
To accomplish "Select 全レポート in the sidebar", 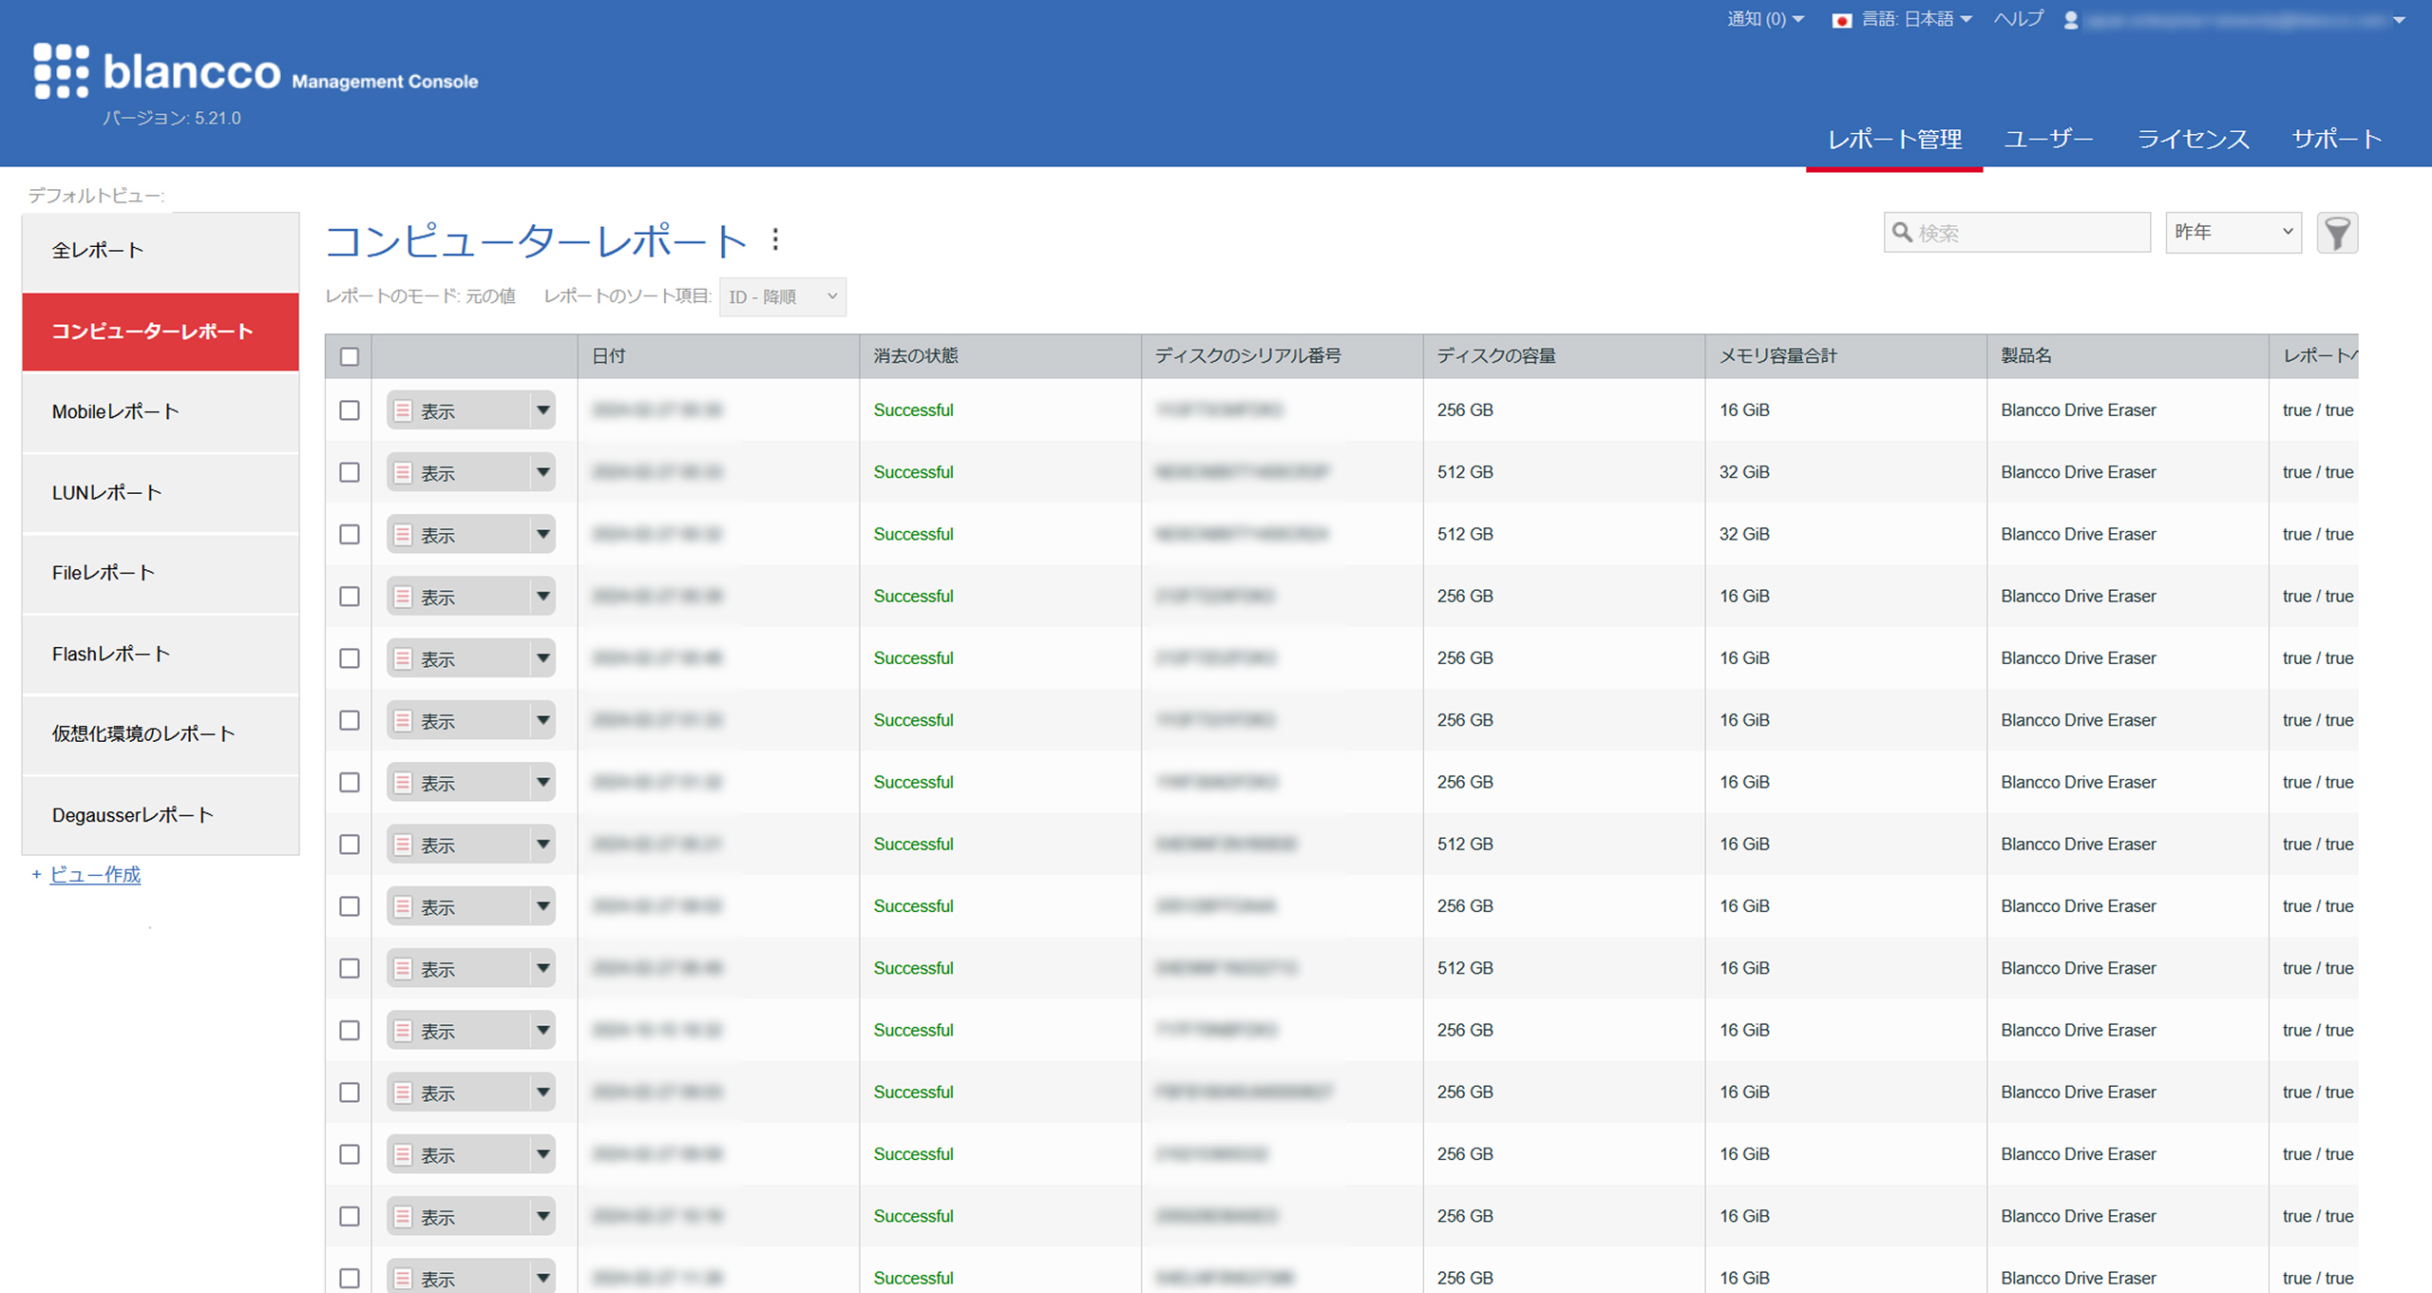I will pos(161,251).
